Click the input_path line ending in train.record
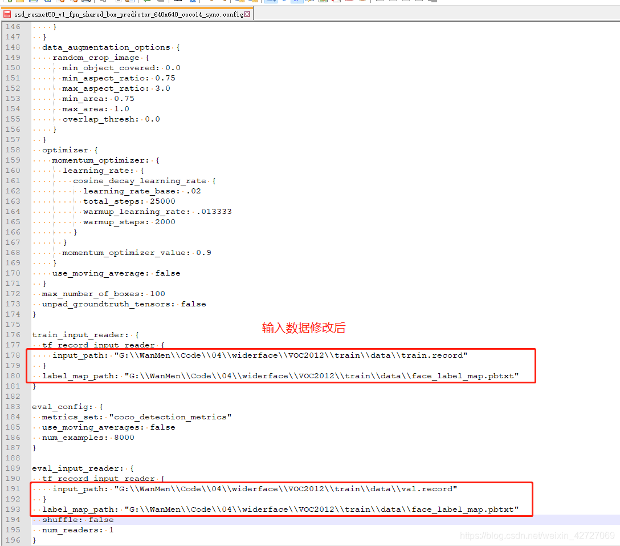620x546 pixels. coord(260,356)
